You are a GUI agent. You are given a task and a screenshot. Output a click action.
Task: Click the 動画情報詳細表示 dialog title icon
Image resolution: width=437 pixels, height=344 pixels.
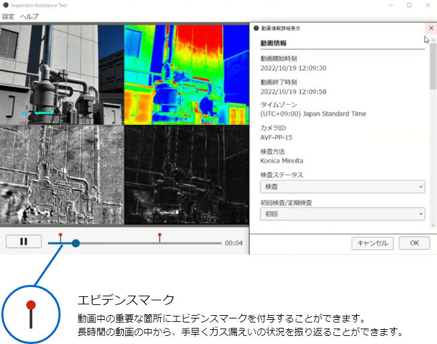click(256, 29)
